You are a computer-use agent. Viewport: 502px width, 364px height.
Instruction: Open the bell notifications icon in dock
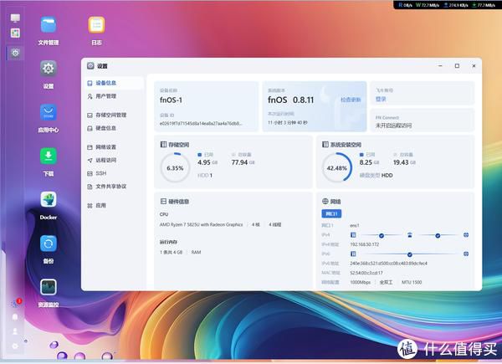[15, 317]
